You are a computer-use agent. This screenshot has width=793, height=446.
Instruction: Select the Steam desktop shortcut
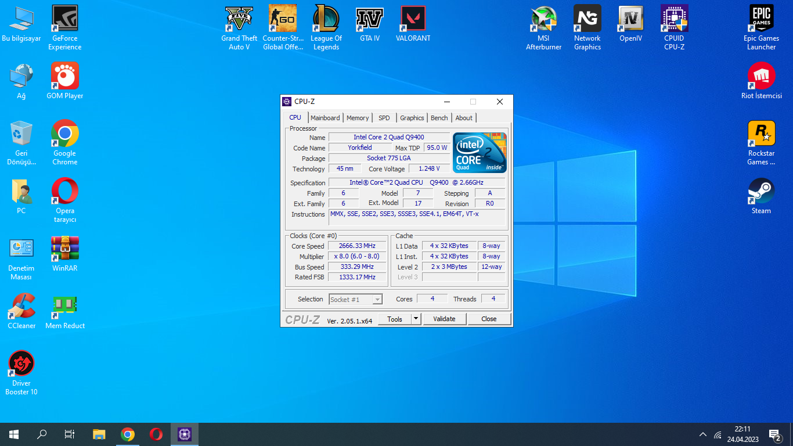762,196
